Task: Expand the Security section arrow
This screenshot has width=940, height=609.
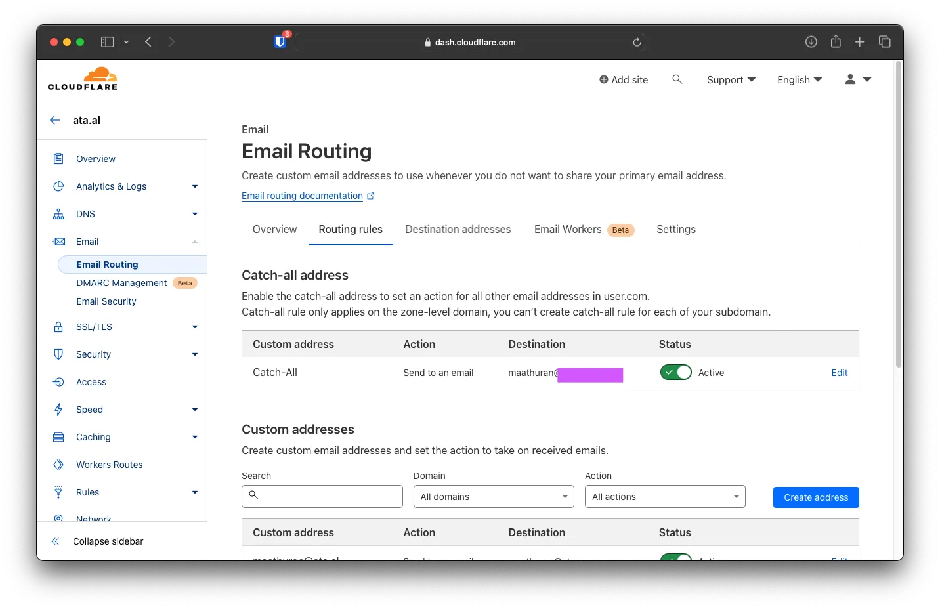Action: coord(195,354)
